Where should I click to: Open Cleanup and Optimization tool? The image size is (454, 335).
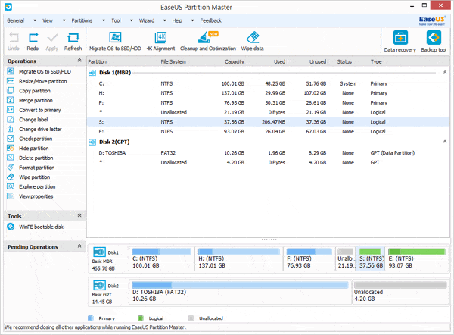tap(208, 42)
